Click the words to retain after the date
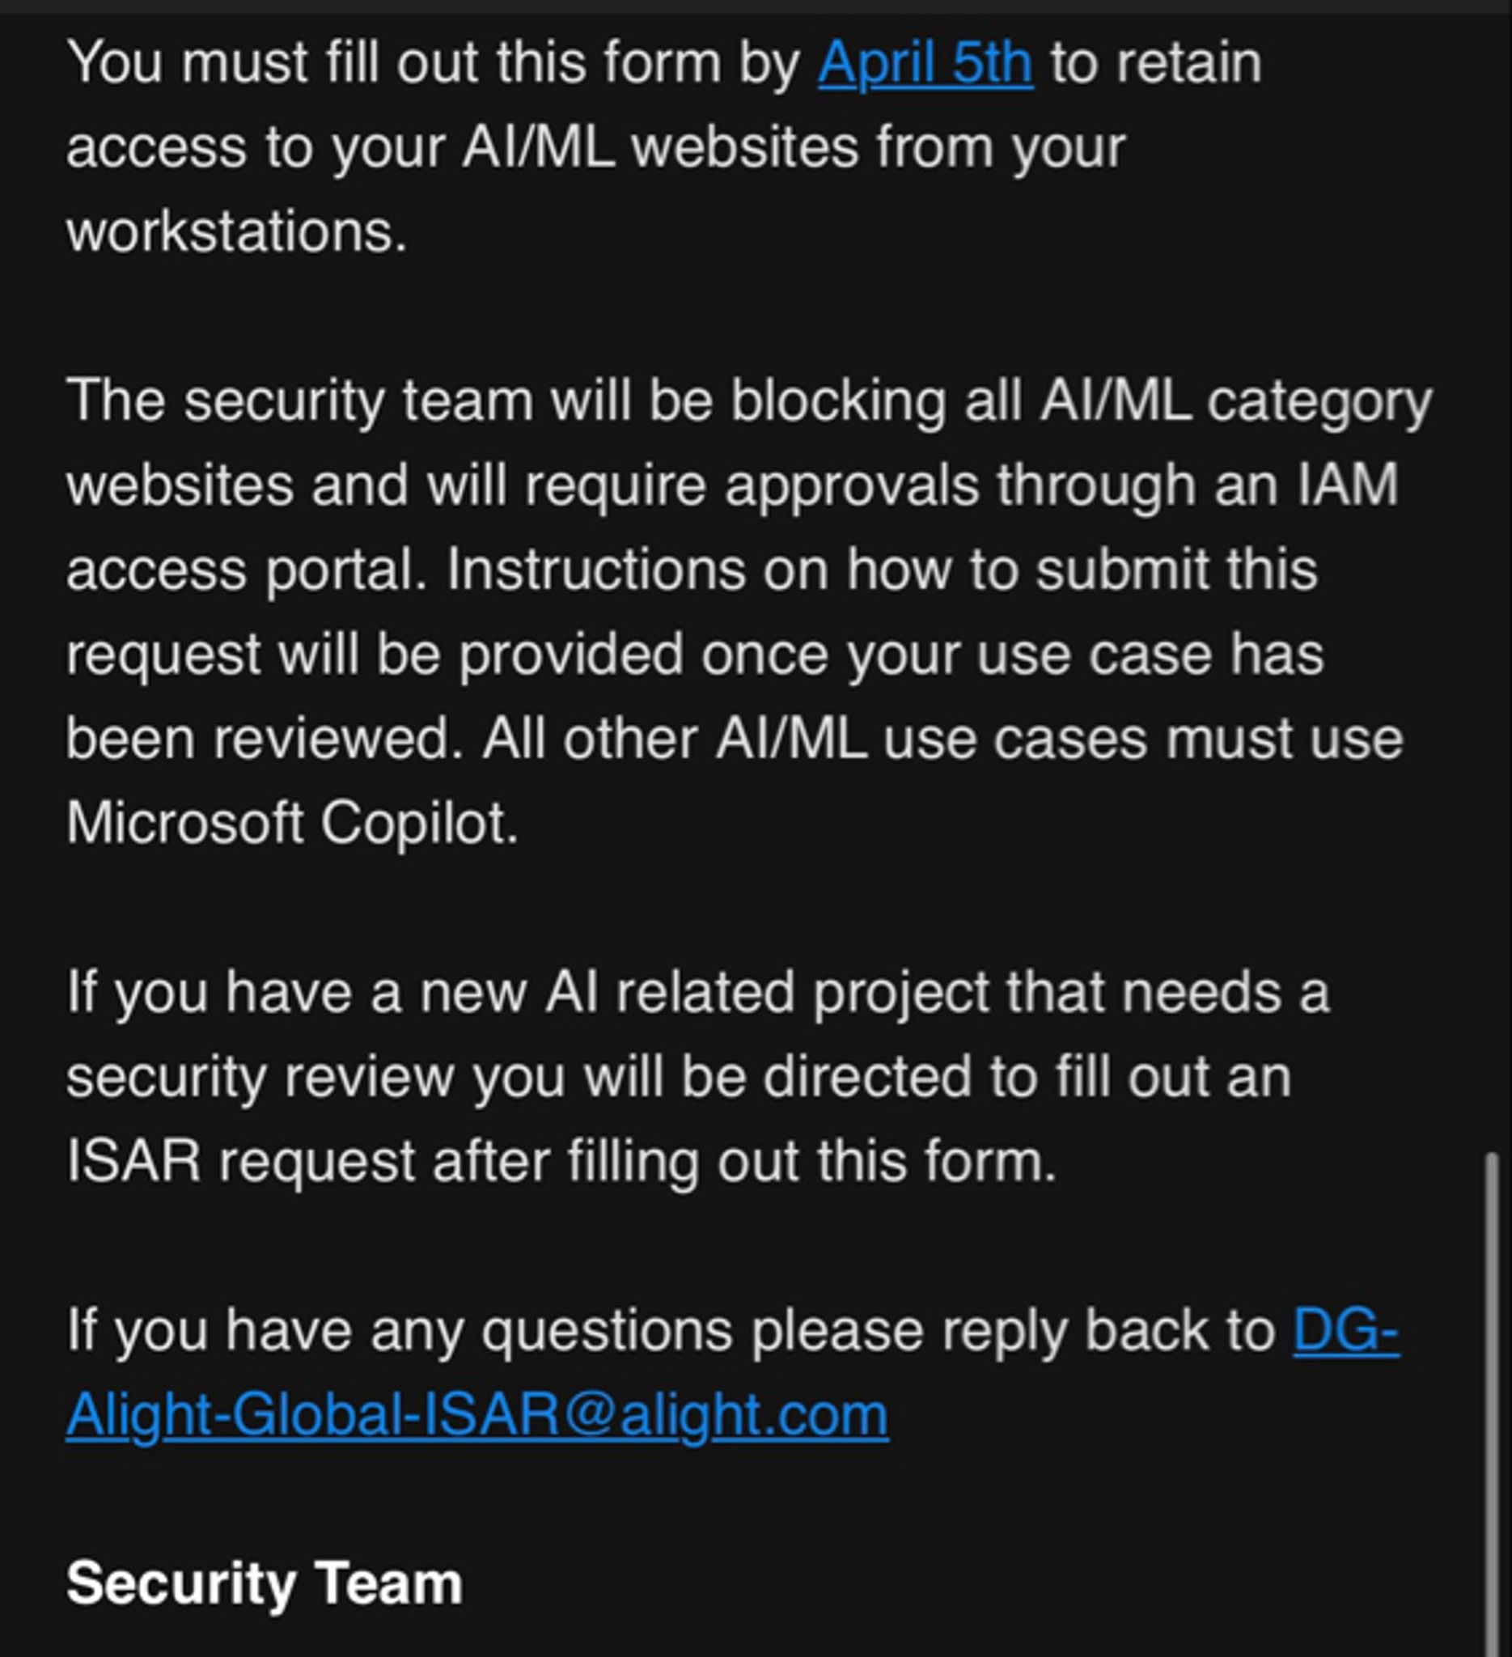Viewport: 1512px width, 1657px height. [x=1156, y=64]
